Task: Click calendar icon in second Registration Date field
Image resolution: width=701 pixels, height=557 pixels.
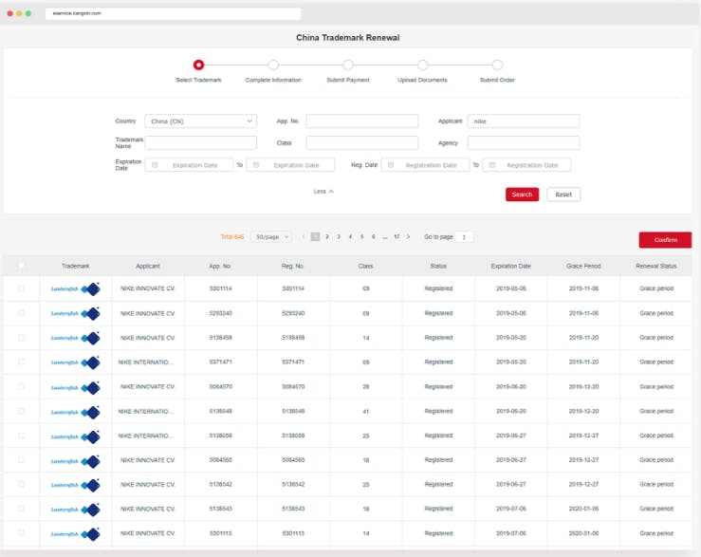Action: pyautogui.click(x=492, y=165)
